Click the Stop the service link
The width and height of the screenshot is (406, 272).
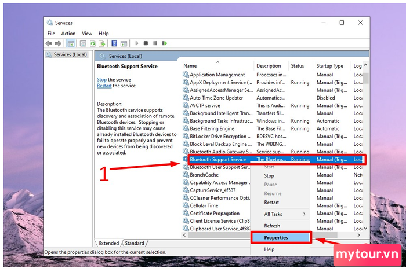click(101, 79)
